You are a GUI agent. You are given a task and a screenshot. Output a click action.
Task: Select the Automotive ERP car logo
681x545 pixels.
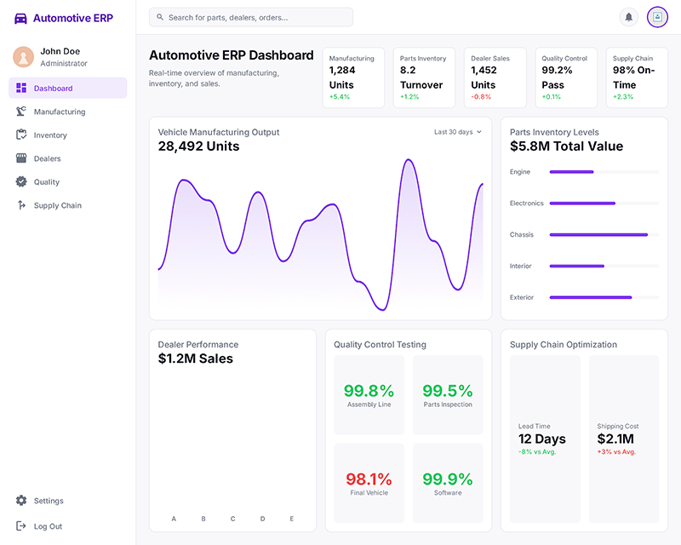(20, 17)
